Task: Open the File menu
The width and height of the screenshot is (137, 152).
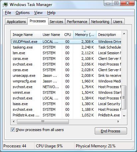Action: pos(8,13)
